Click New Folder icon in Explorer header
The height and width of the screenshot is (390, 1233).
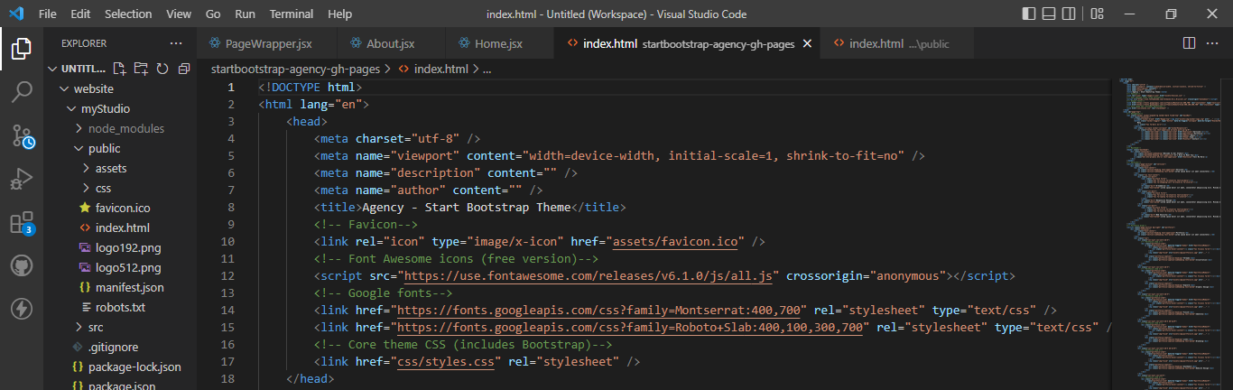click(141, 69)
